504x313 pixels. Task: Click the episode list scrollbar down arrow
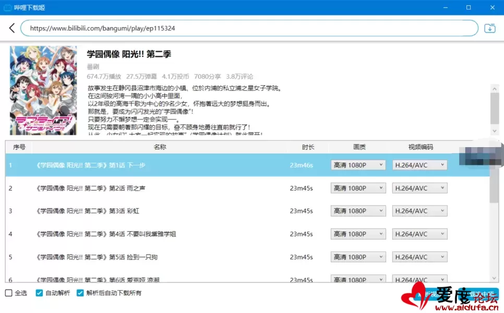(x=495, y=278)
